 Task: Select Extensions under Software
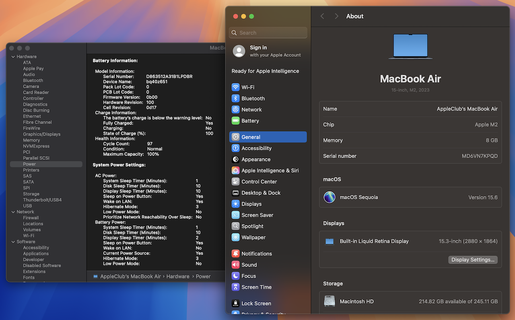click(x=34, y=272)
